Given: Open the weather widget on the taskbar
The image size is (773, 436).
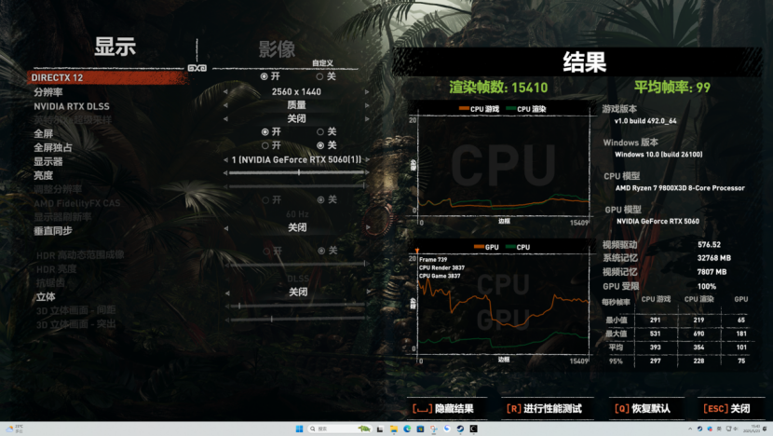Looking at the screenshot, I should click(13, 429).
